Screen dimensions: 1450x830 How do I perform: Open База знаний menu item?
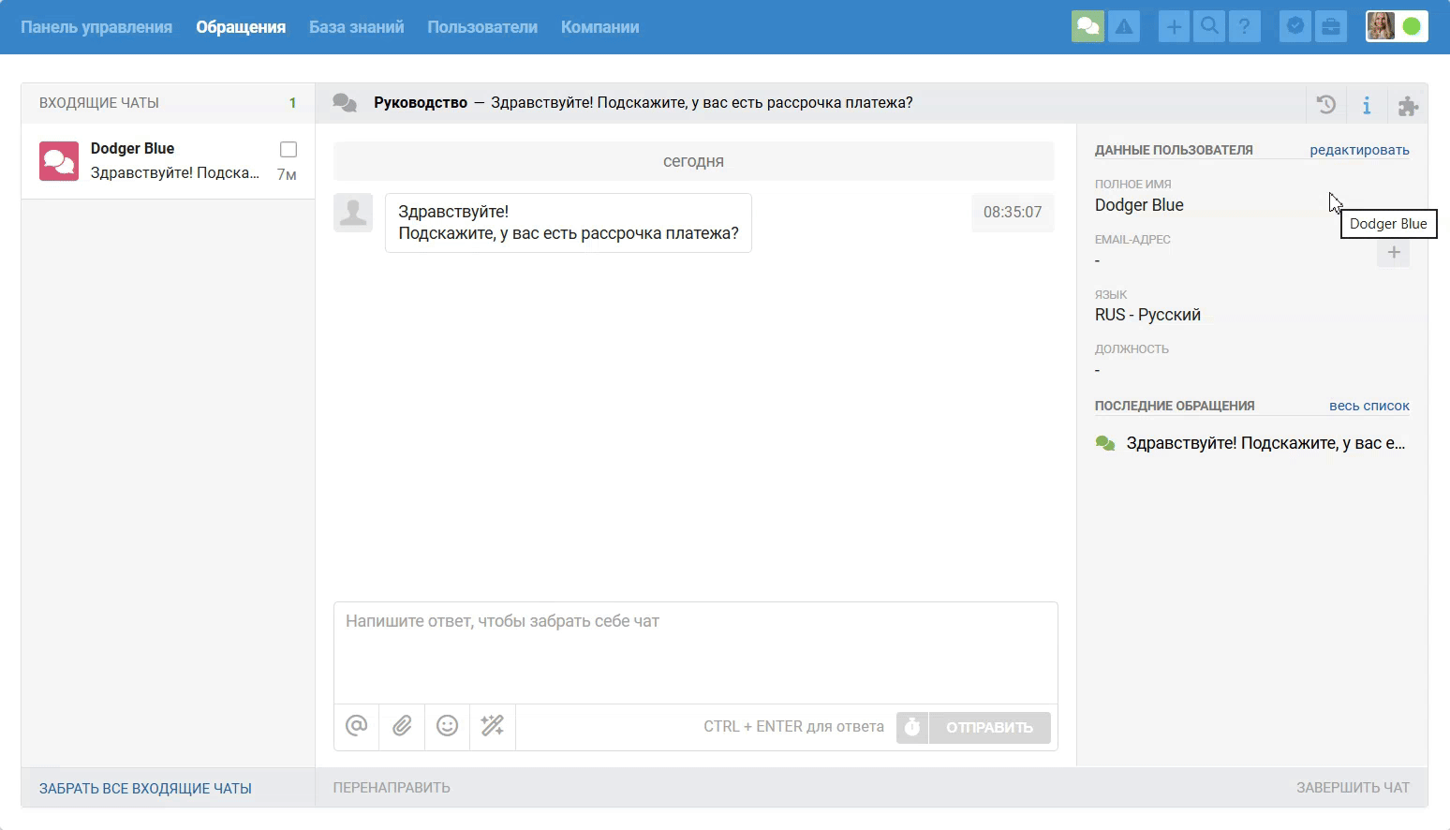(x=357, y=27)
